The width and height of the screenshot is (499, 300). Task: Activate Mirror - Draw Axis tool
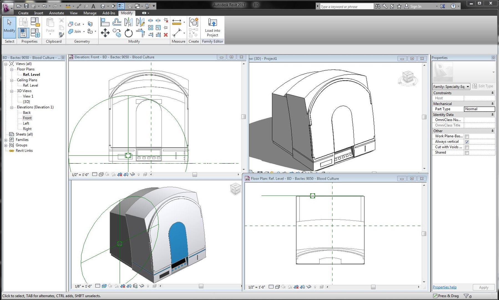coord(140,22)
